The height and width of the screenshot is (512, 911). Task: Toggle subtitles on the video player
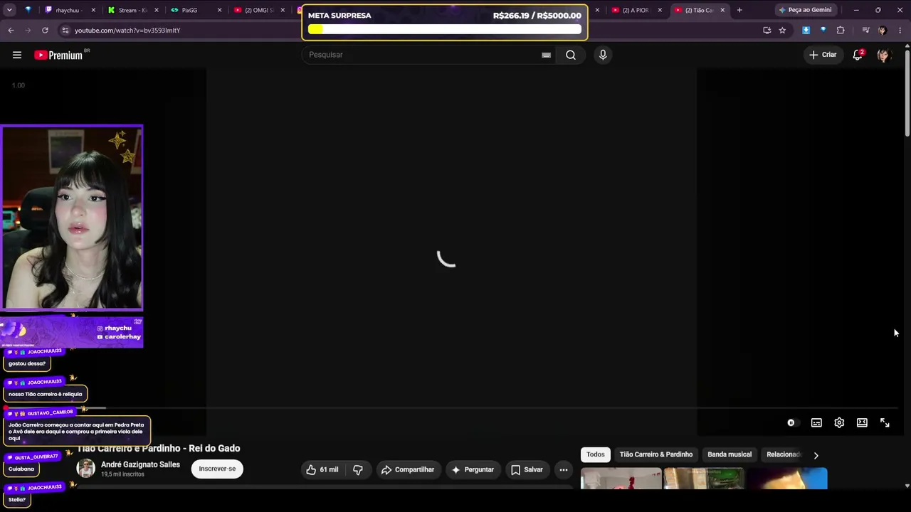[x=816, y=422]
